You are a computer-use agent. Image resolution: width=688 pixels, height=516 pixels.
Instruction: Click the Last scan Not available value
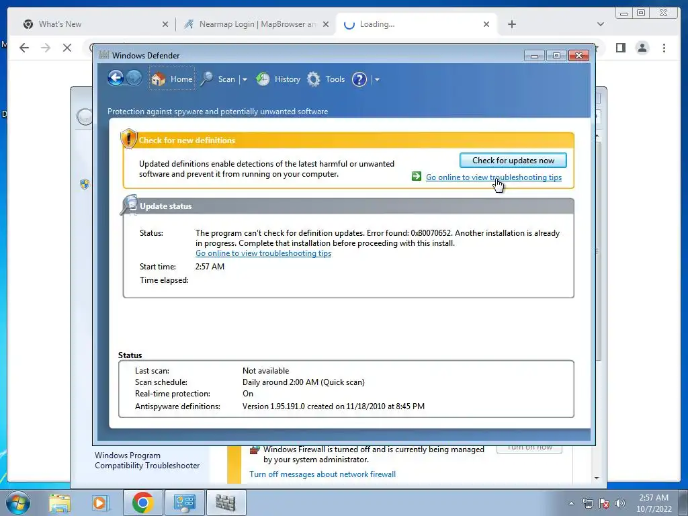pos(266,371)
